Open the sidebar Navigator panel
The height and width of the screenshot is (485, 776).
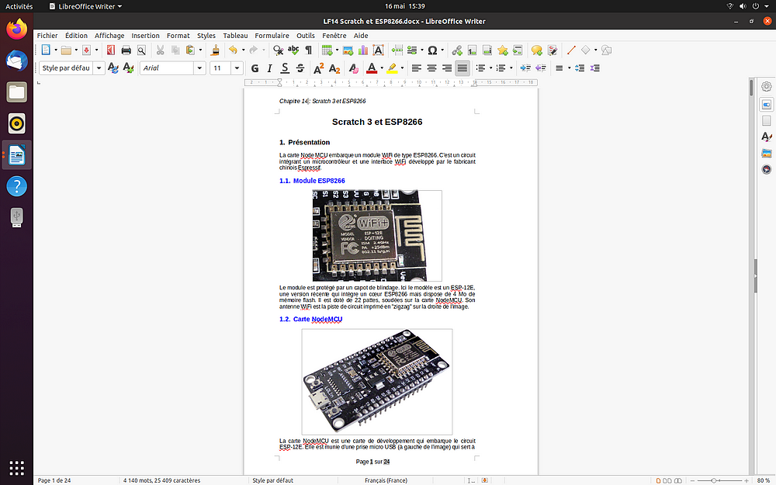pyautogui.click(x=767, y=169)
